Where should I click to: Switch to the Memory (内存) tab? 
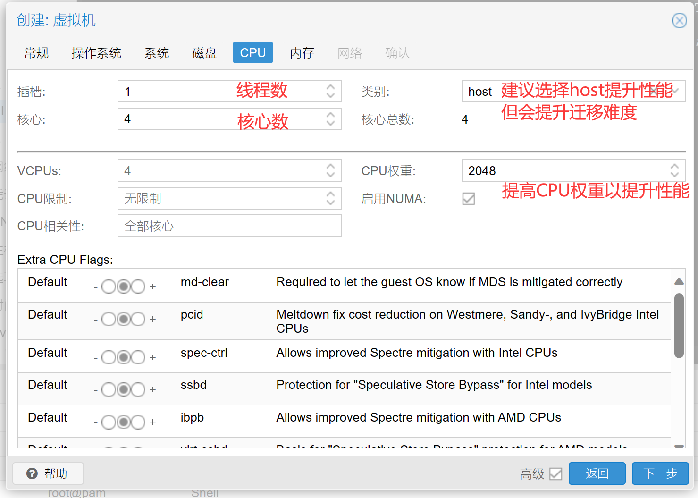(302, 53)
